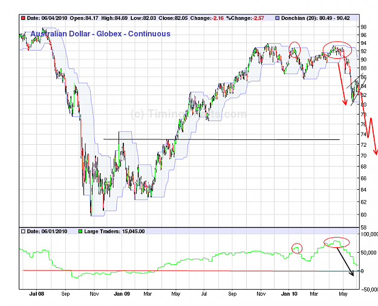This screenshot has height=306, width=378.
Task: Click the 'Jul 08' time axis label
Action: (x=37, y=294)
